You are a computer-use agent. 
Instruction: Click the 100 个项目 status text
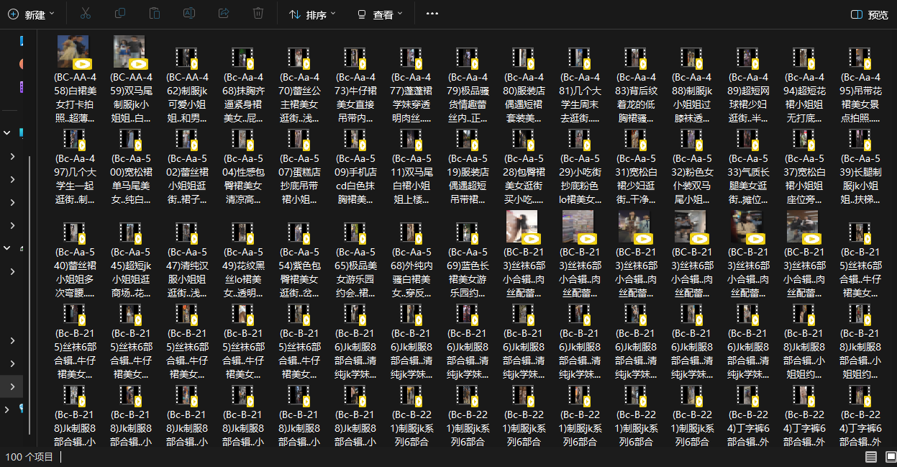[29, 457]
